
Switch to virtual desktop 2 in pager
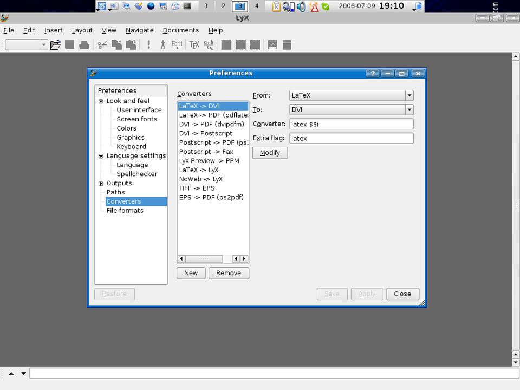click(x=223, y=6)
